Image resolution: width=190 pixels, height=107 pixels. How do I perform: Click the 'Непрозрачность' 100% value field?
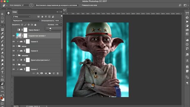pos(57,21)
